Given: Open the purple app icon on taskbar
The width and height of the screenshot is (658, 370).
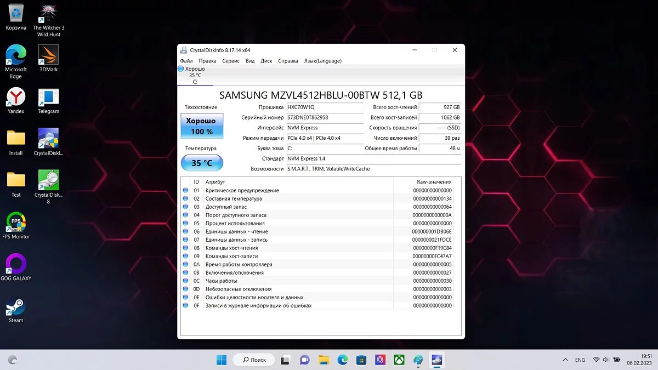Looking at the screenshot, I should pos(381,360).
